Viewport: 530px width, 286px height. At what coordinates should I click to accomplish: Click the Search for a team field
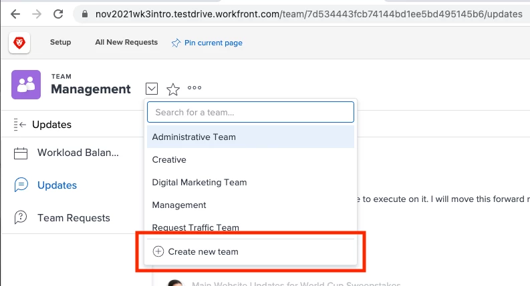(251, 112)
